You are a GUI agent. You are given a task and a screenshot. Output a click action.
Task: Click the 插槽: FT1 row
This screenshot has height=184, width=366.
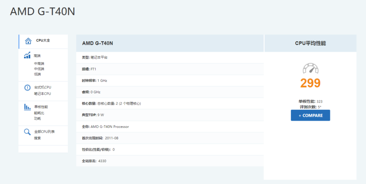pos(170,69)
